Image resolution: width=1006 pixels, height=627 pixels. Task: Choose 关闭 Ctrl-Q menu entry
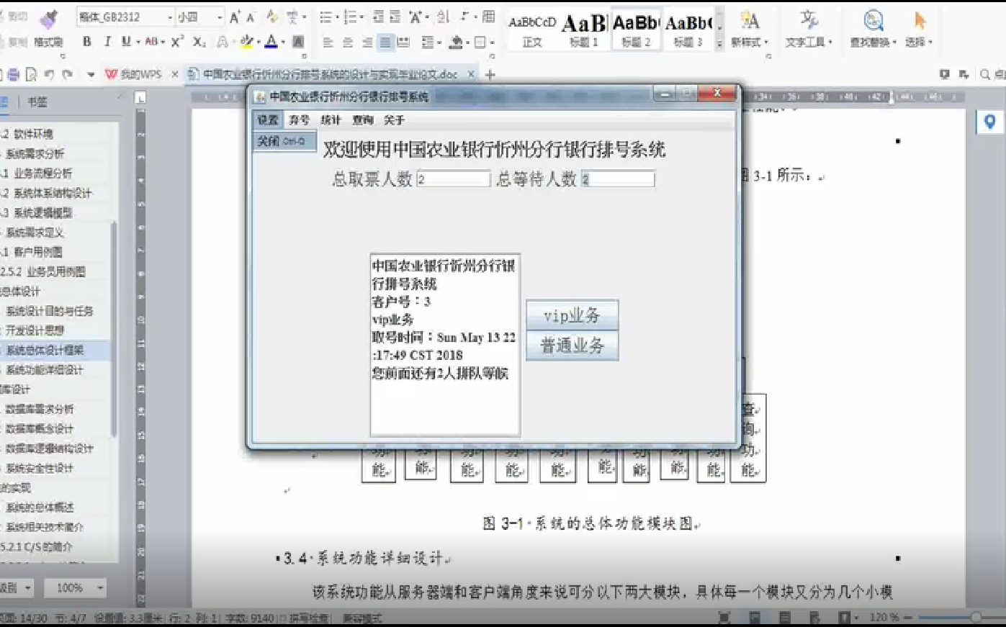coord(284,141)
